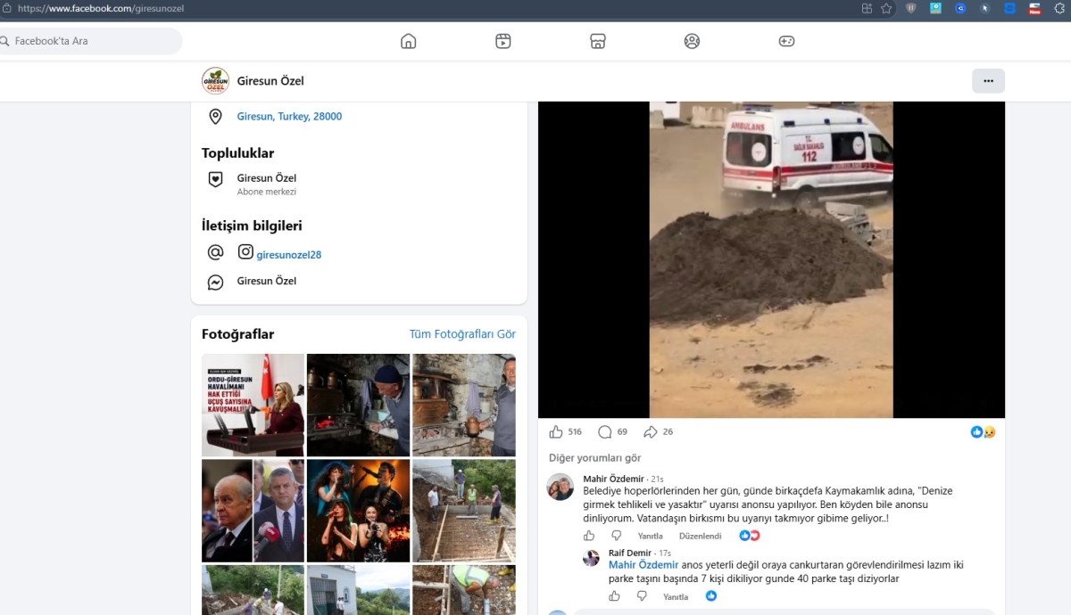Click the Facebook search magnifier icon
This screenshot has height=615, width=1071.
[x=4, y=41]
